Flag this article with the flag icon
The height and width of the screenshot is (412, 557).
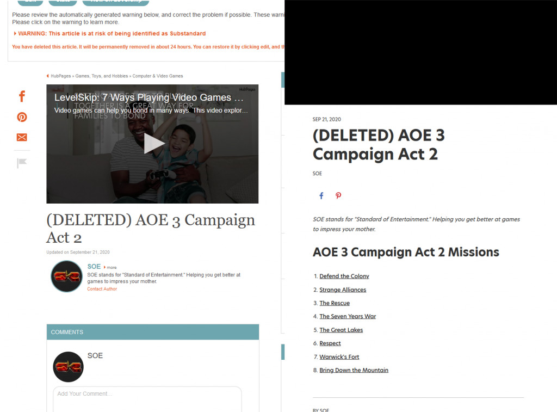click(x=22, y=163)
